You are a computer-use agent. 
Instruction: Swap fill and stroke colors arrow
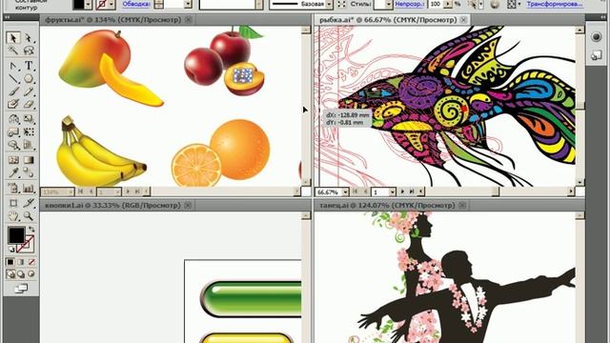click(x=31, y=230)
